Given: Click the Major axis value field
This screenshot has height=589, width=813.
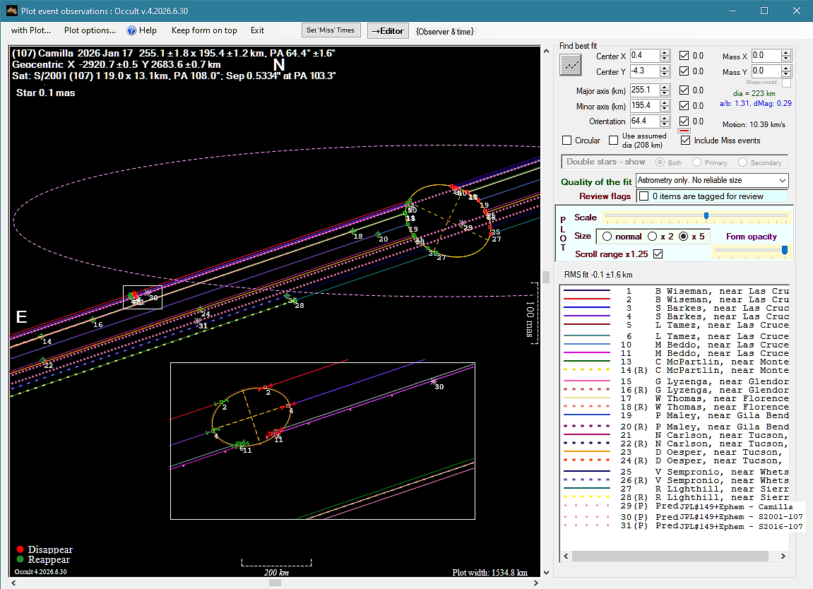Looking at the screenshot, I should 644,90.
